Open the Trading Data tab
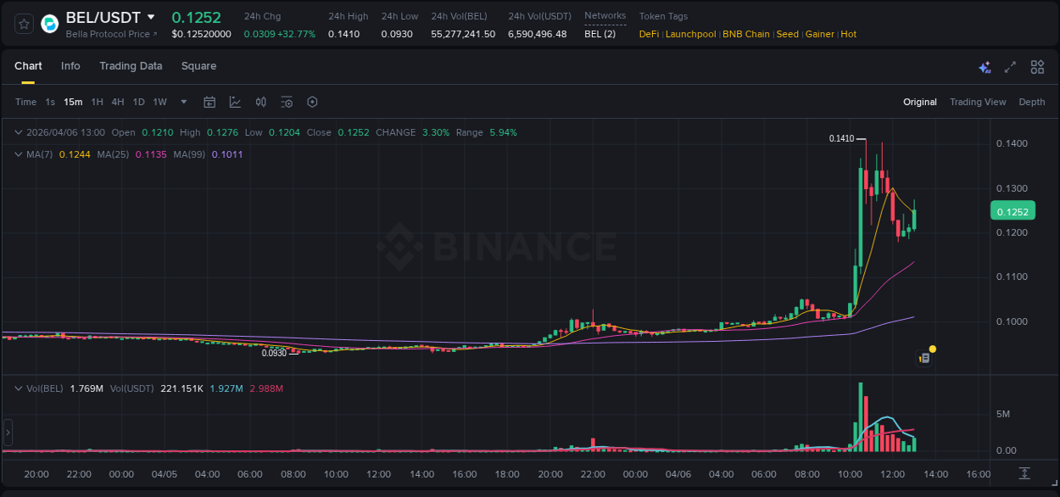 (131, 66)
